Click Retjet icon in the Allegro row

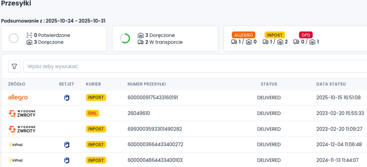[x=67, y=98]
